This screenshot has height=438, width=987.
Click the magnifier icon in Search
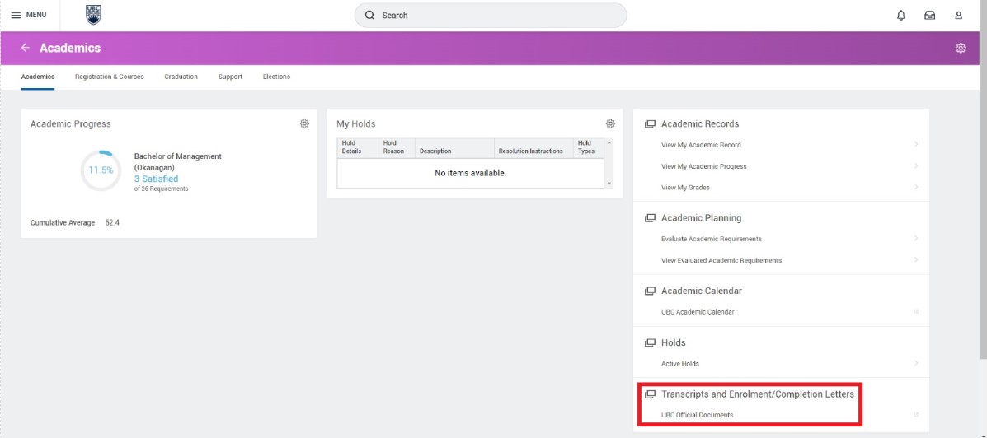tap(370, 15)
